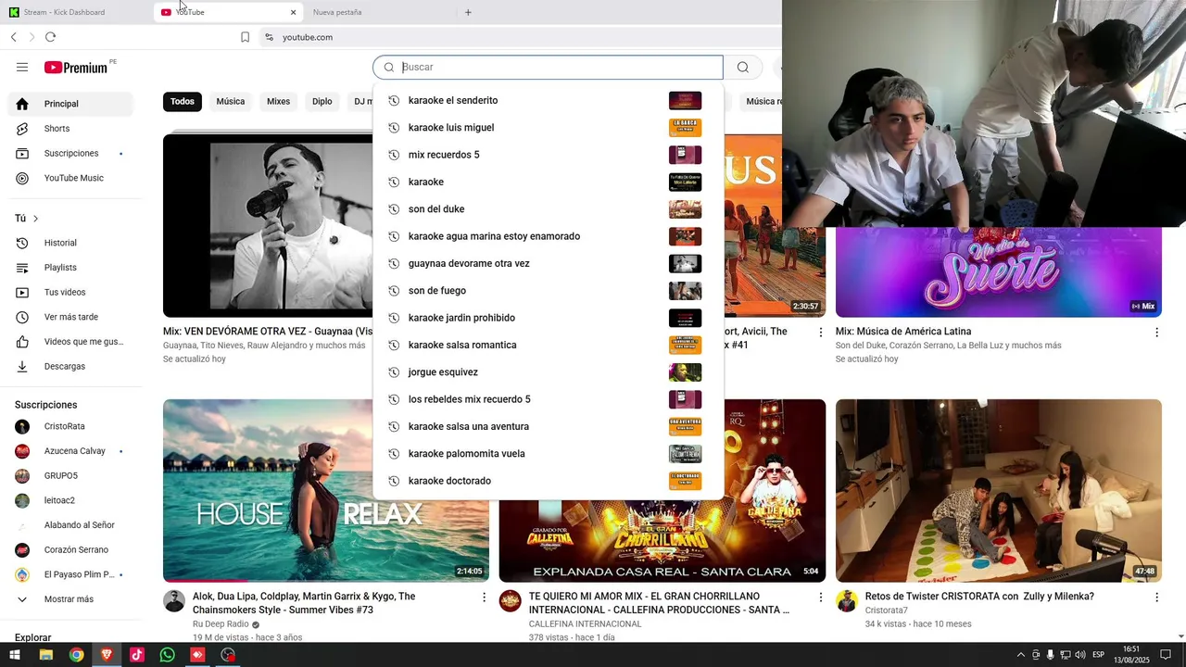1186x667 pixels.
Task: Click the search magnifier button
Action: pyautogui.click(x=742, y=67)
